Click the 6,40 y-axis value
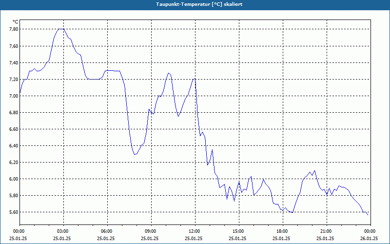390x244 pixels. coord(14,145)
